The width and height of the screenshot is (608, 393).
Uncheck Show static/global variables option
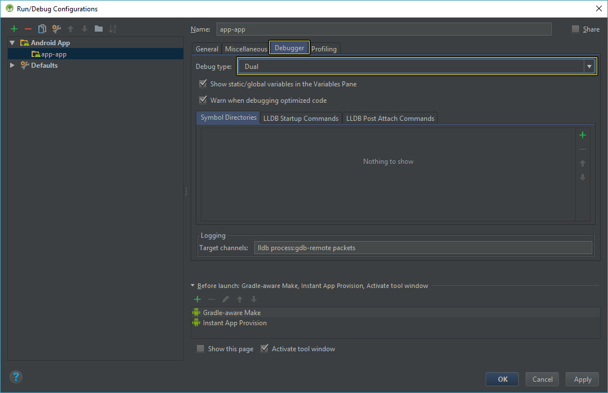click(202, 83)
